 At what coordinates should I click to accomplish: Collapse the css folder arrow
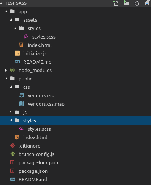pos(11,87)
